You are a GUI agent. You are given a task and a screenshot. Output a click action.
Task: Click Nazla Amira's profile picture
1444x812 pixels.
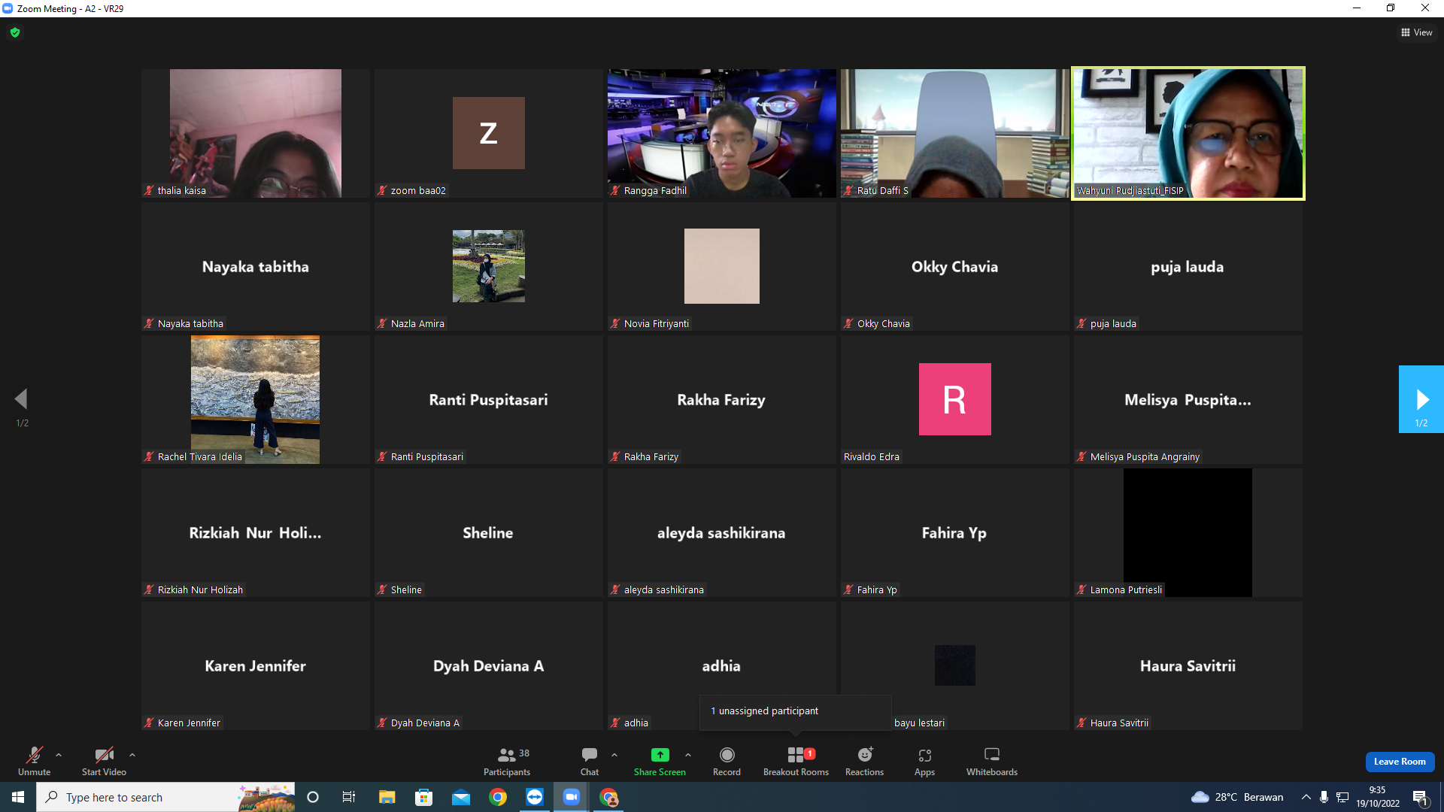pyautogui.click(x=489, y=266)
